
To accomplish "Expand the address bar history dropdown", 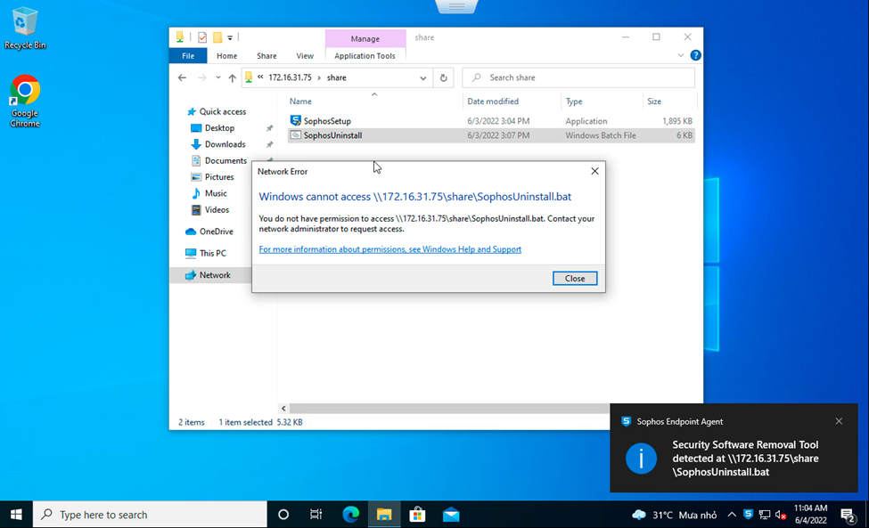I will tap(422, 78).
